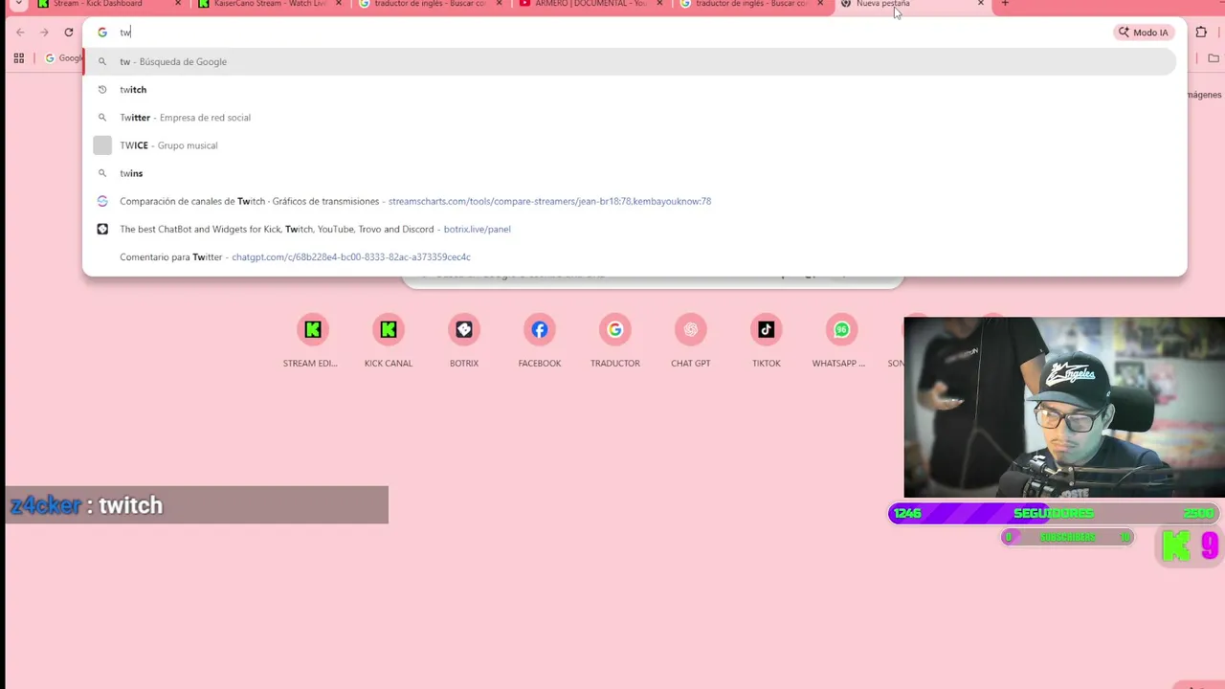The height and width of the screenshot is (689, 1225).
Task: Click the SUBSCRIBERS progress bar
Action: [x=1067, y=538]
